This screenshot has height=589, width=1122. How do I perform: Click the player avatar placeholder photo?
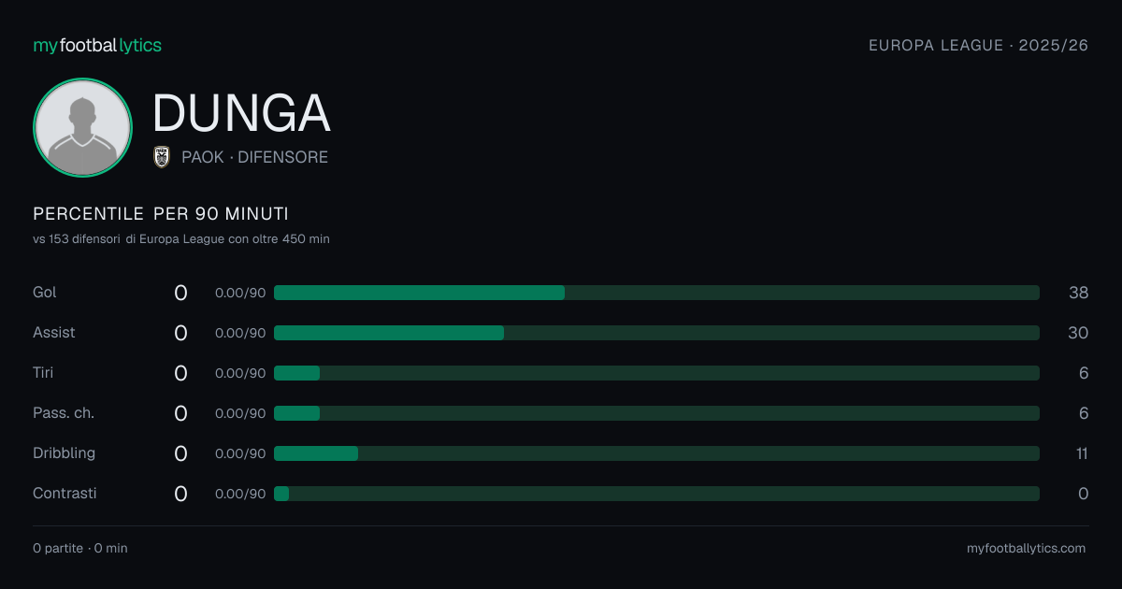click(82, 127)
